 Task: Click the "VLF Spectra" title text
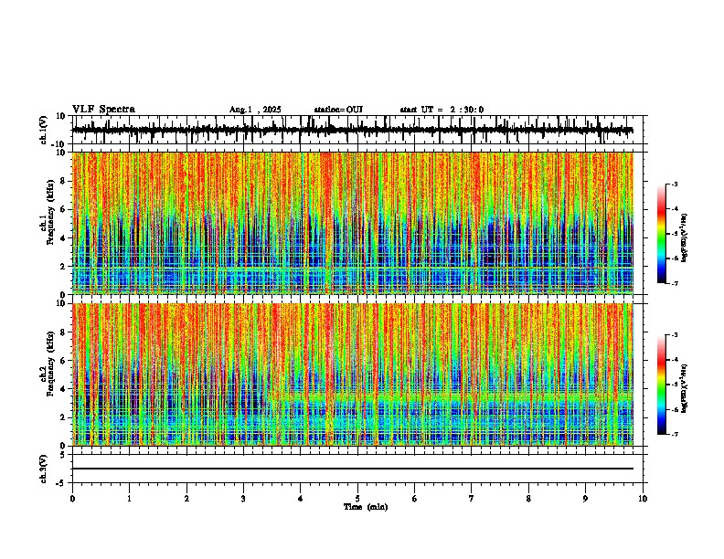103,110
